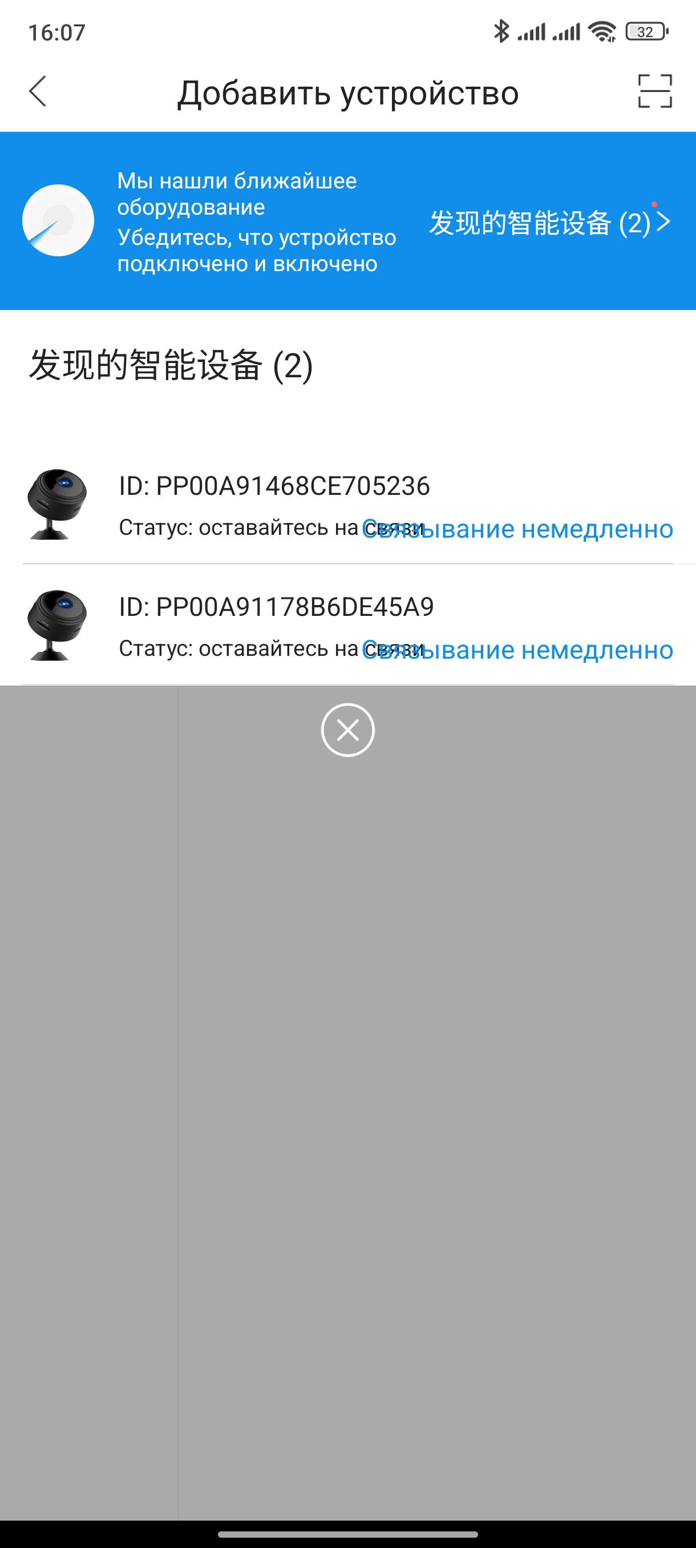Expand discovered devices chevron in blue banner
The width and height of the screenshot is (696, 1548).
(x=663, y=221)
